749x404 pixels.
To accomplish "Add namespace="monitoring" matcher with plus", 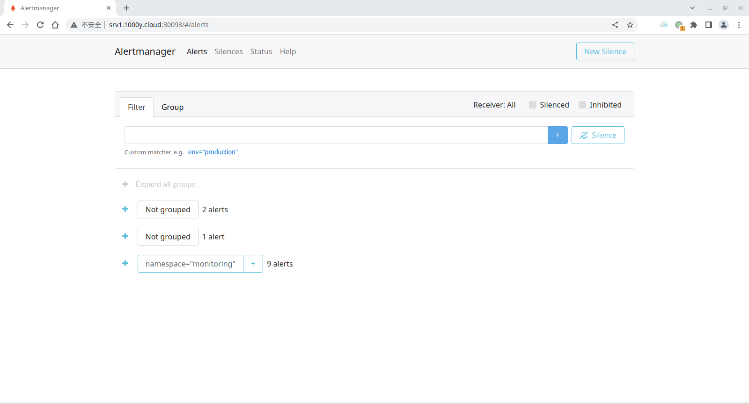I will pyautogui.click(x=253, y=264).
